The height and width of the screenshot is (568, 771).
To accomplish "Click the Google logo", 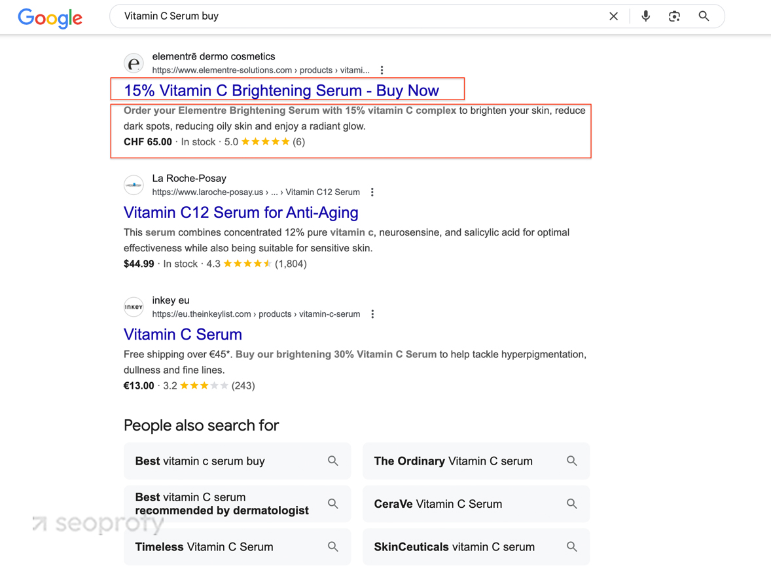I will click(x=50, y=18).
